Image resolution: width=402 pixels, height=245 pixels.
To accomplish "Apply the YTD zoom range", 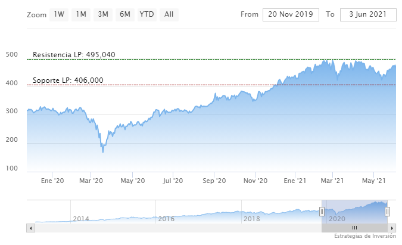I will [x=147, y=14].
